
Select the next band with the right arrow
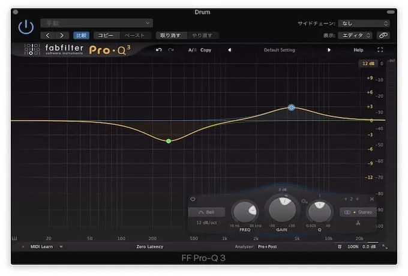(357, 199)
